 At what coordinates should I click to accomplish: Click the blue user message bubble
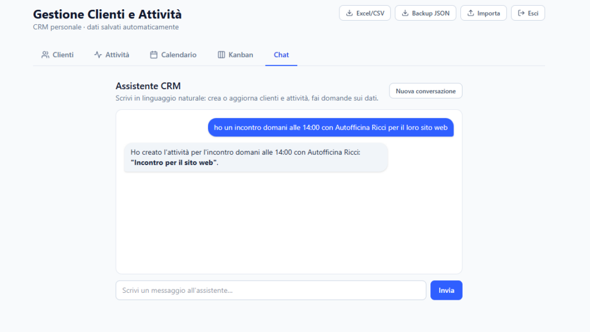pos(331,127)
